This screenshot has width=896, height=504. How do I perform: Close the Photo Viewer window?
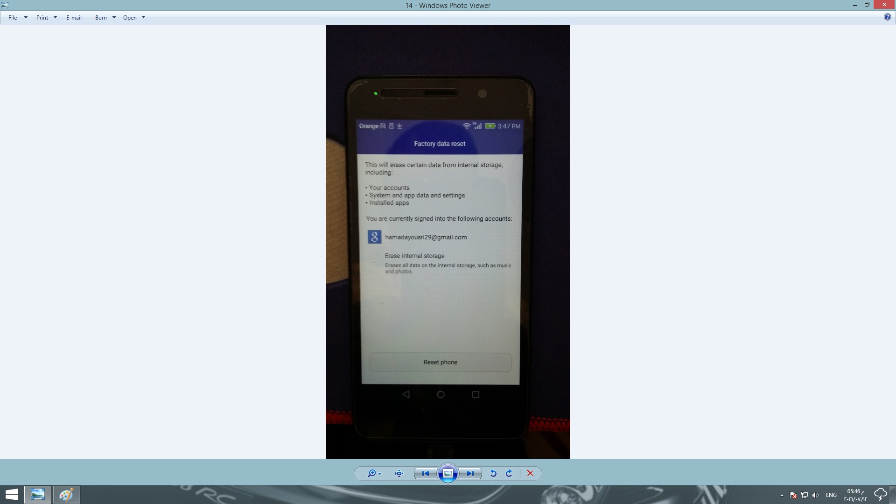884,5
